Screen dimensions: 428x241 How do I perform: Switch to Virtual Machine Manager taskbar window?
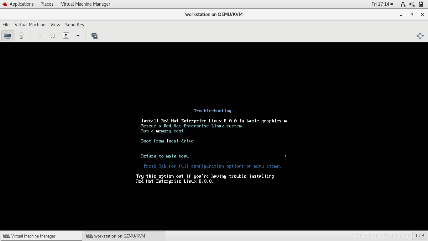41,236
